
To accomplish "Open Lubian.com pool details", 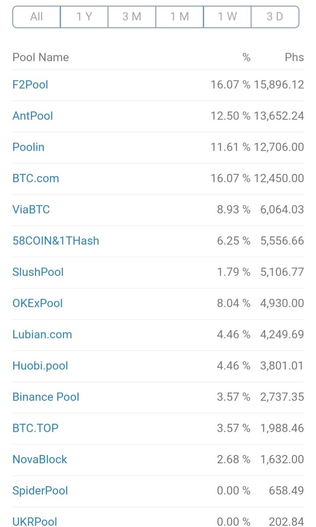I will [x=42, y=334].
